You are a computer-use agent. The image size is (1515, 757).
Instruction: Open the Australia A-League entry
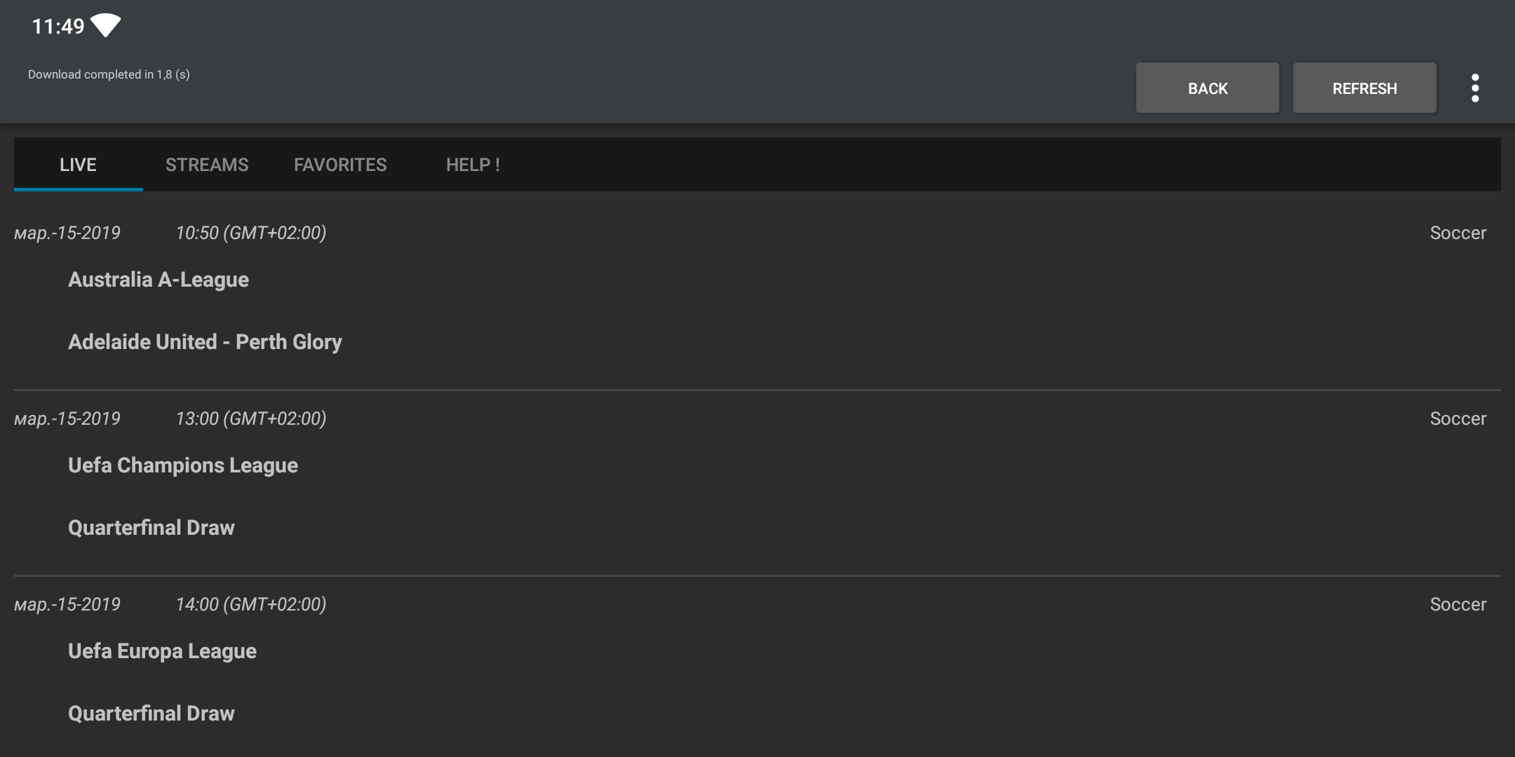point(159,280)
